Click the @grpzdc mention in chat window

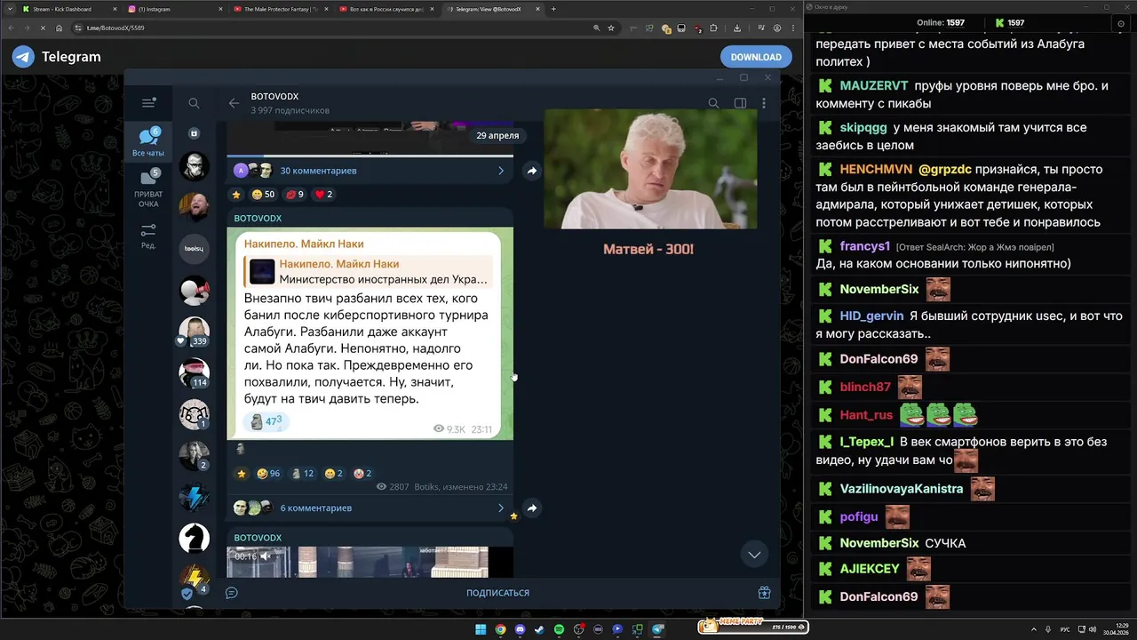coord(945,169)
